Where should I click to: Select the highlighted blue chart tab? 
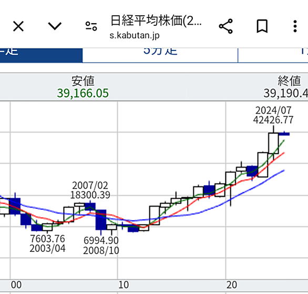(x=41, y=55)
